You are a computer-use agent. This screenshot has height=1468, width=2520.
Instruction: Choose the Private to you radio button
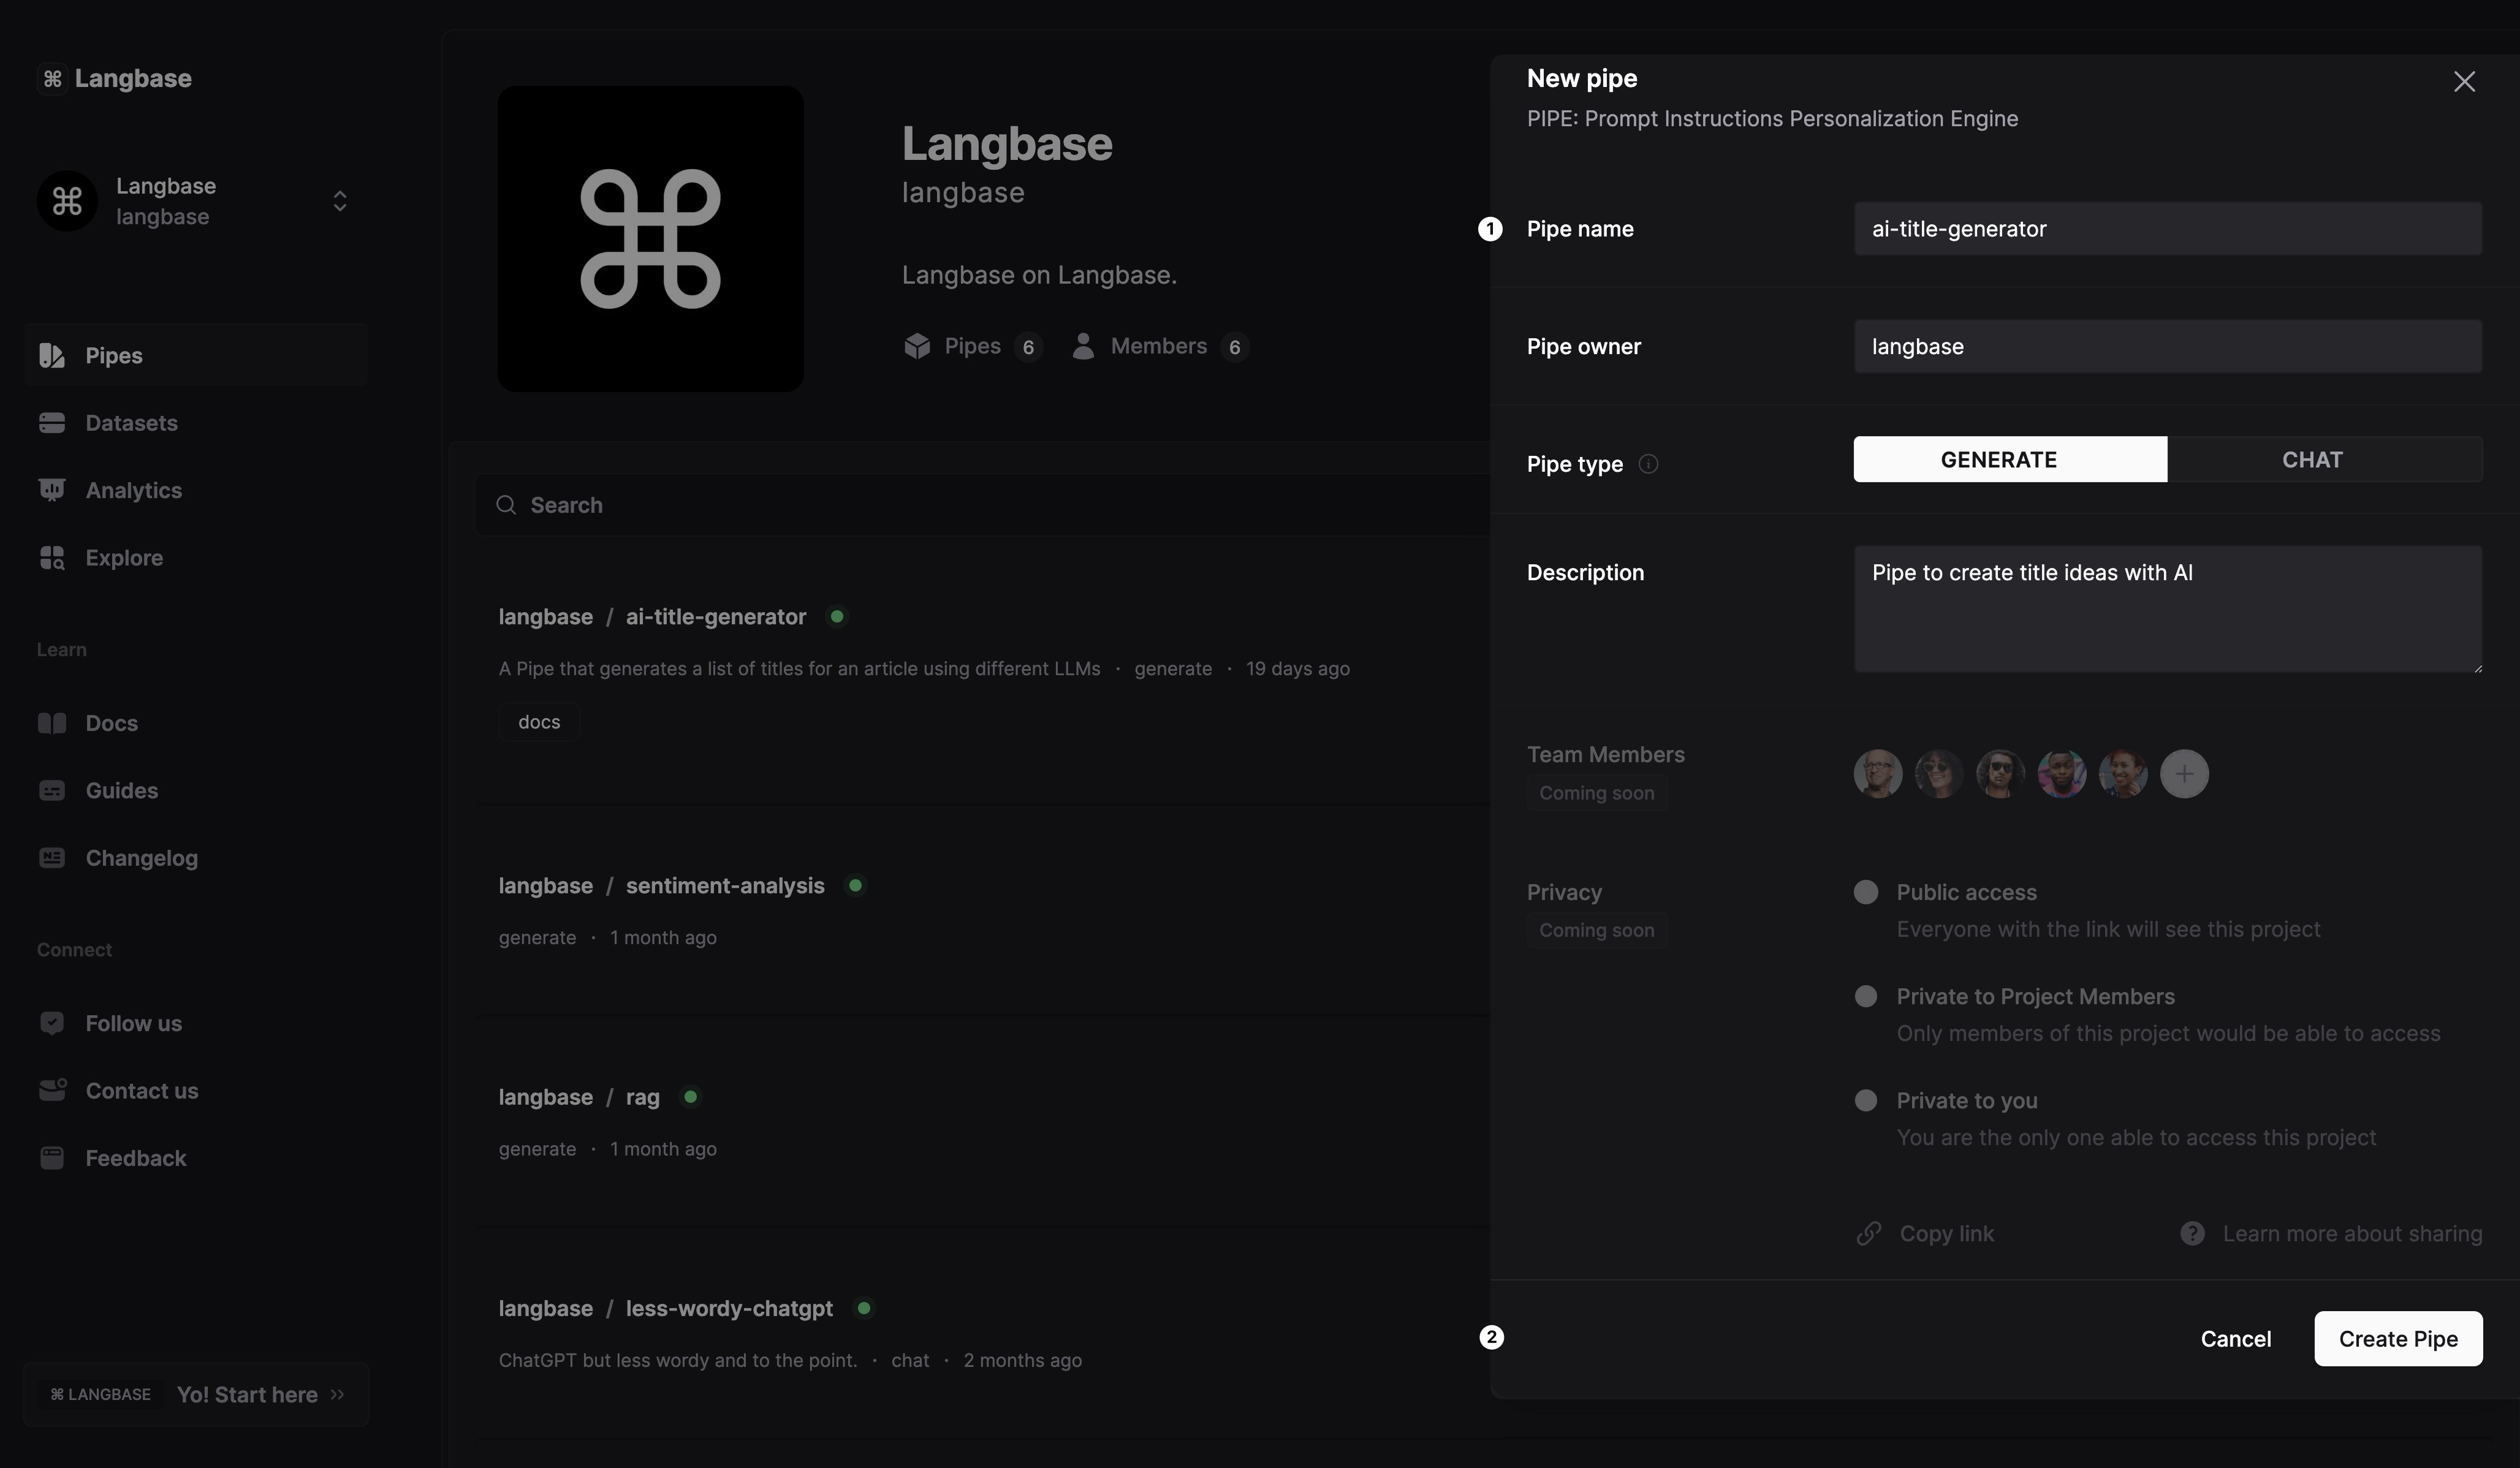coord(1866,1100)
